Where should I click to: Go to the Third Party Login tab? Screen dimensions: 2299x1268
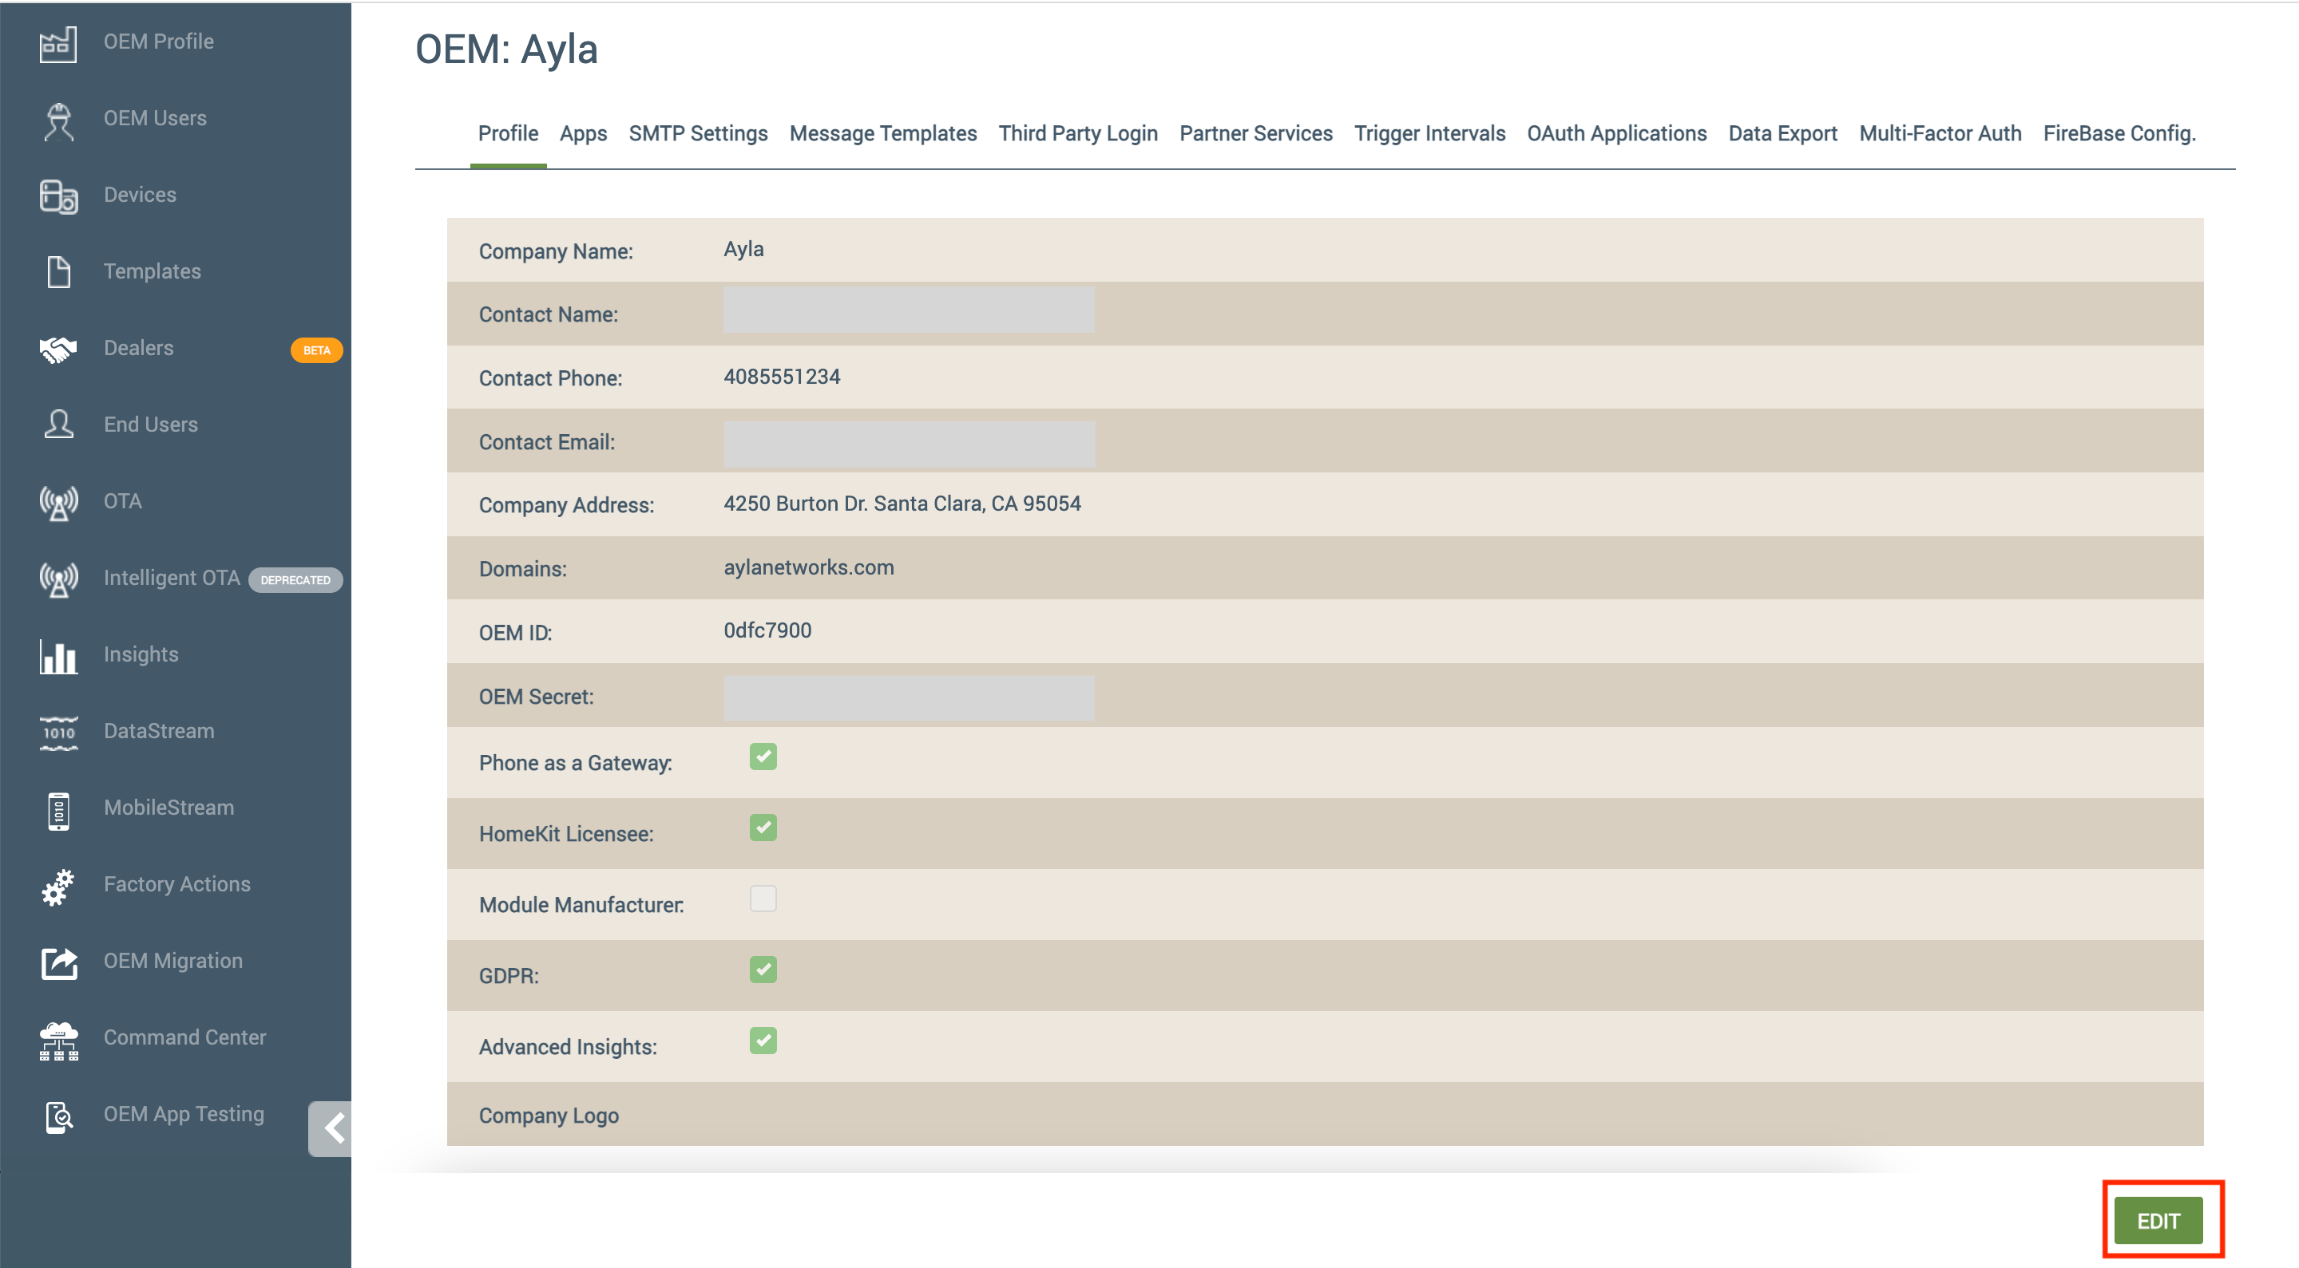tap(1077, 132)
